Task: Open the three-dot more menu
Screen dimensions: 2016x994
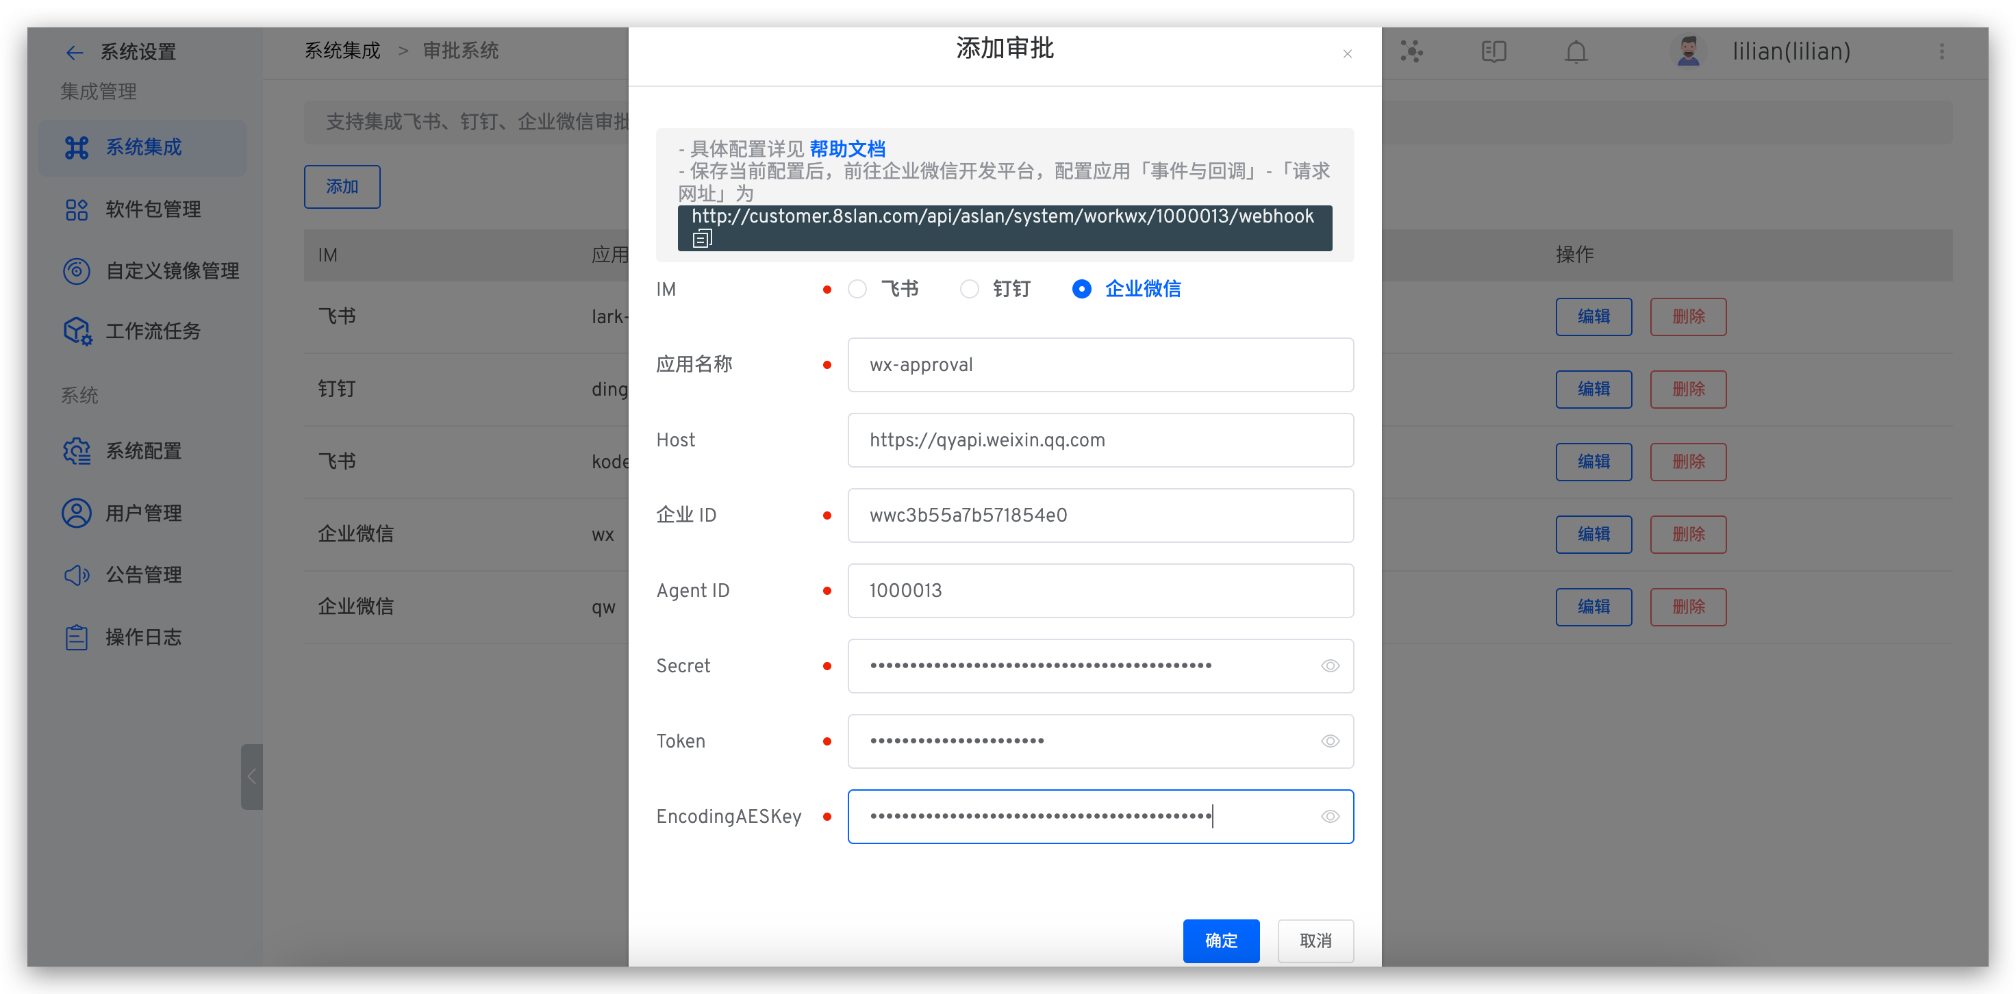Action: pyautogui.click(x=1941, y=51)
